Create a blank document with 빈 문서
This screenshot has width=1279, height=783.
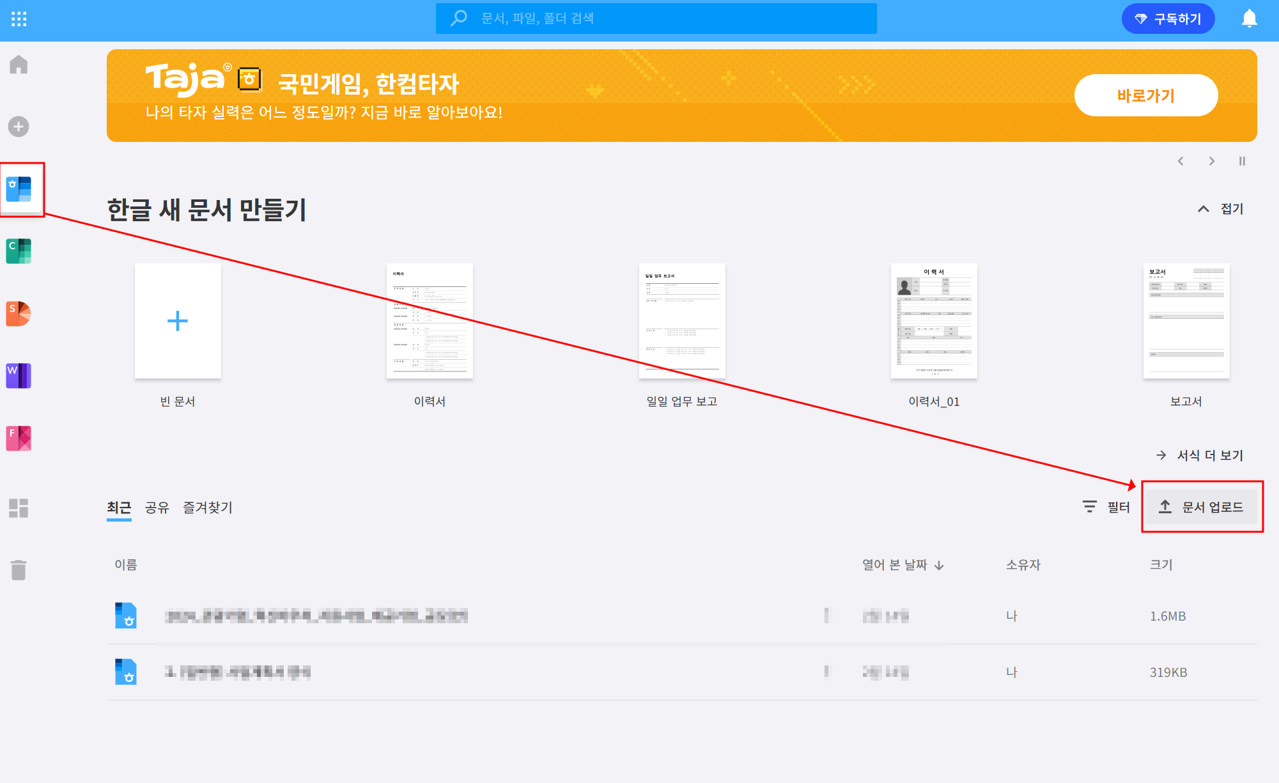pyautogui.click(x=178, y=321)
